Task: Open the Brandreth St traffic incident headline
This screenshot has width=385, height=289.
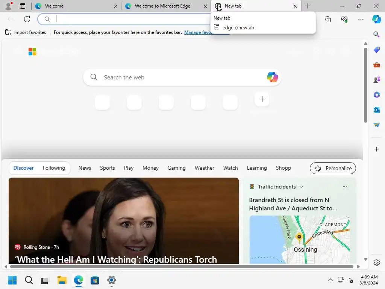Action: [293, 204]
